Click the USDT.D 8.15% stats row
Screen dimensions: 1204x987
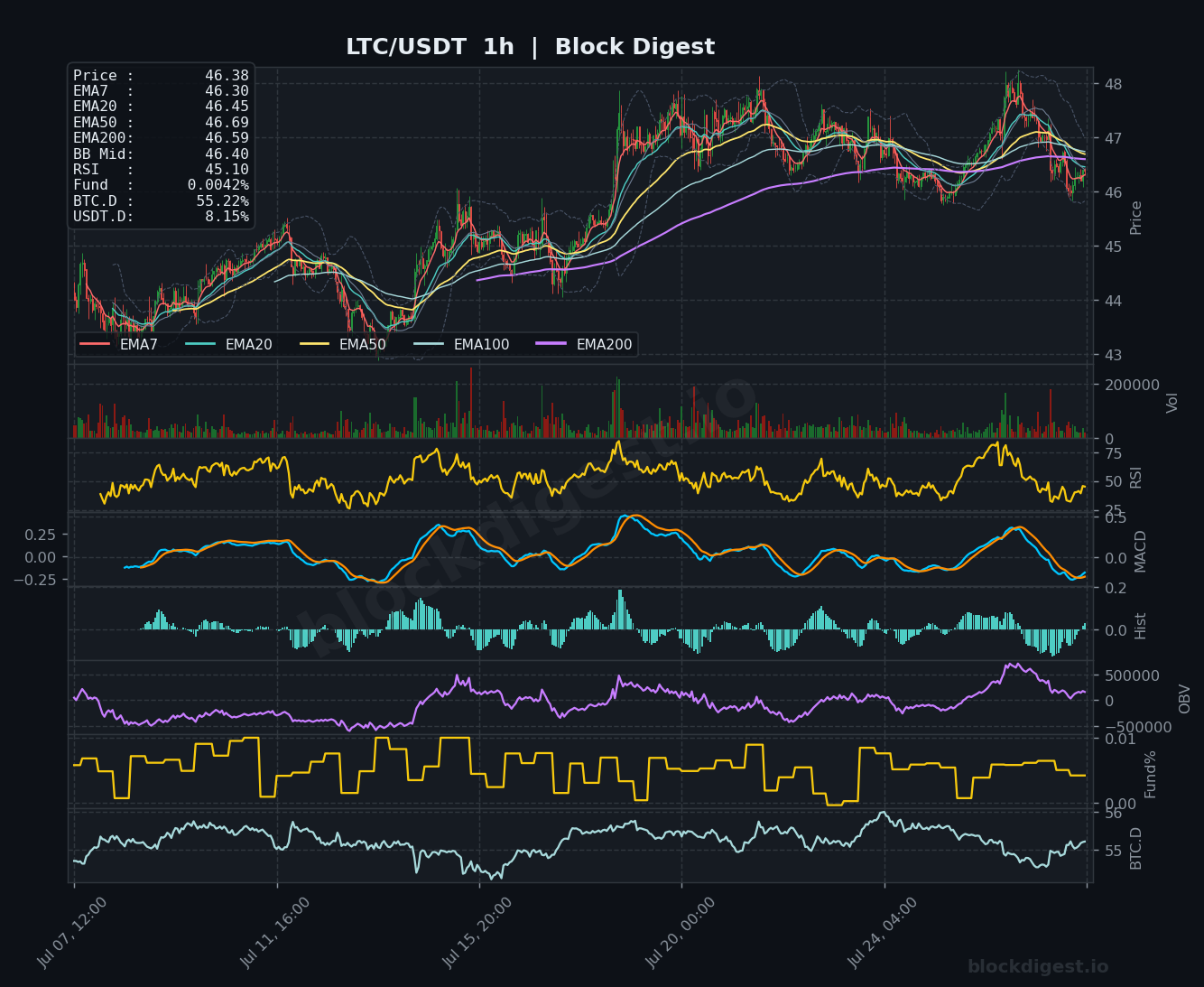tap(161, 217)
